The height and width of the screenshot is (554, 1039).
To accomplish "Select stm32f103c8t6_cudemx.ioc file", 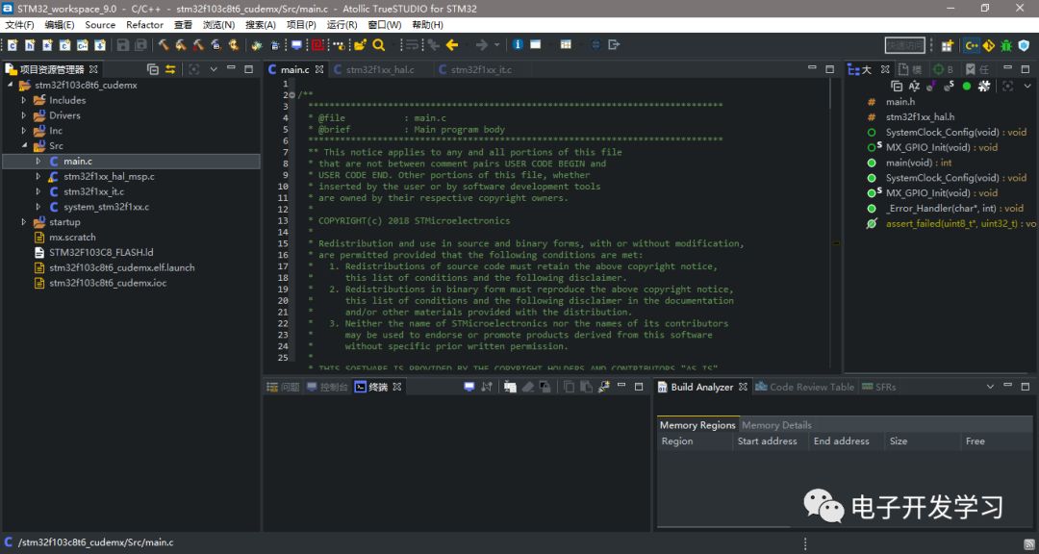I will (100, 283).
